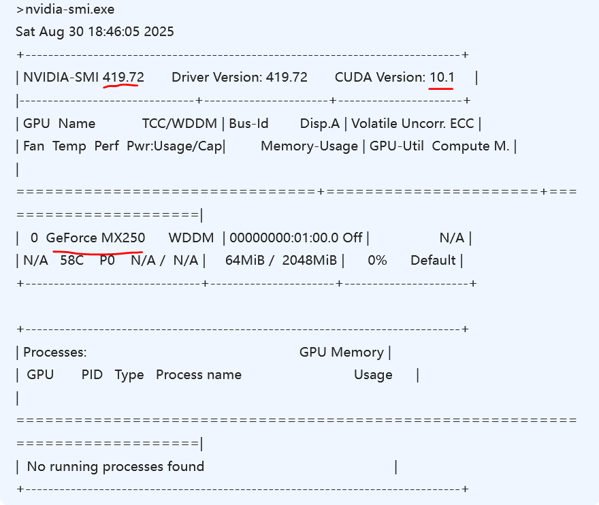
Task: Click the Default compute mode value
Action: click(433, 260)
